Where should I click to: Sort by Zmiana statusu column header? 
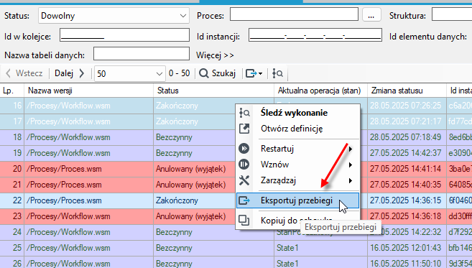click(x=407, y=91)
